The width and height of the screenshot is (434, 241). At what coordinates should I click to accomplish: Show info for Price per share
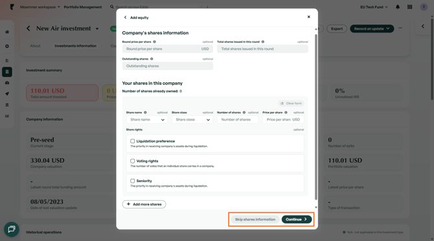pos(286,113)
